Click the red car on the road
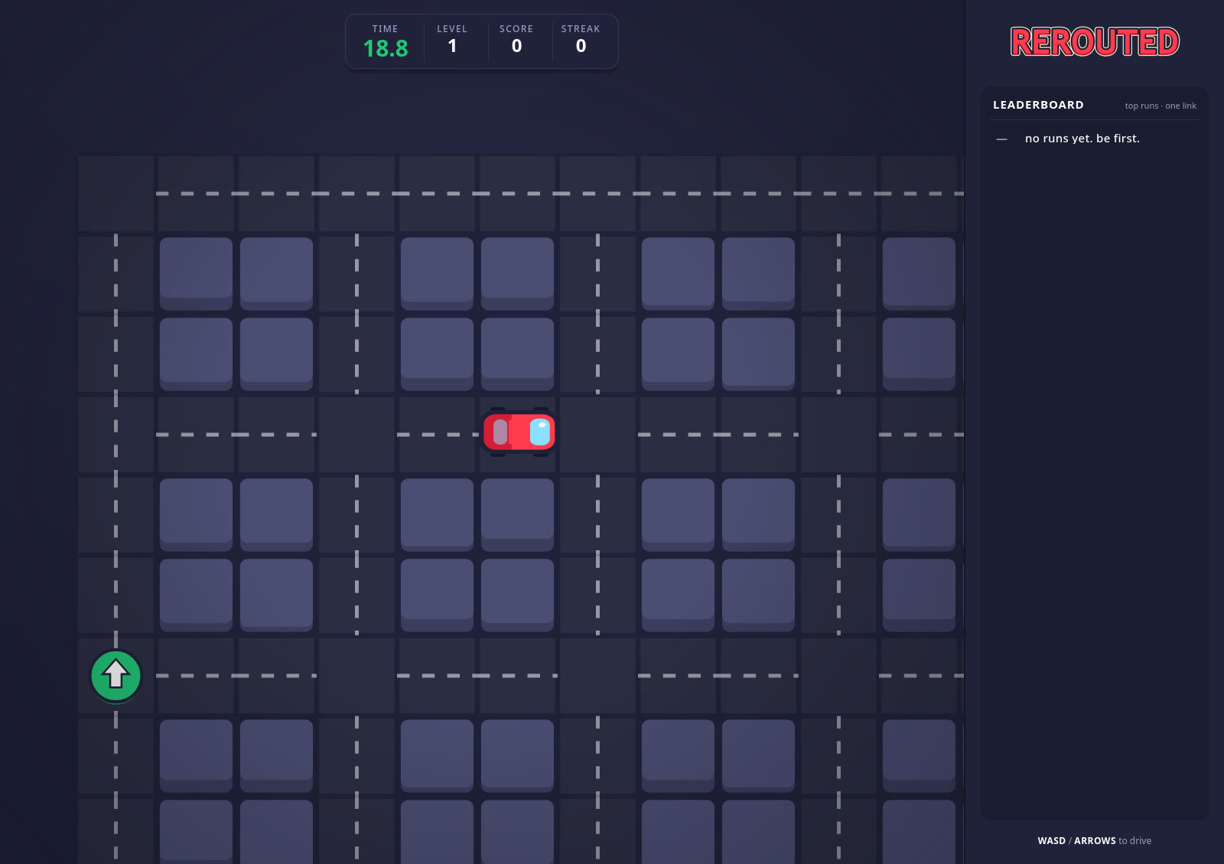Screen dimensions: 1224x864 (x=519, y=432)
